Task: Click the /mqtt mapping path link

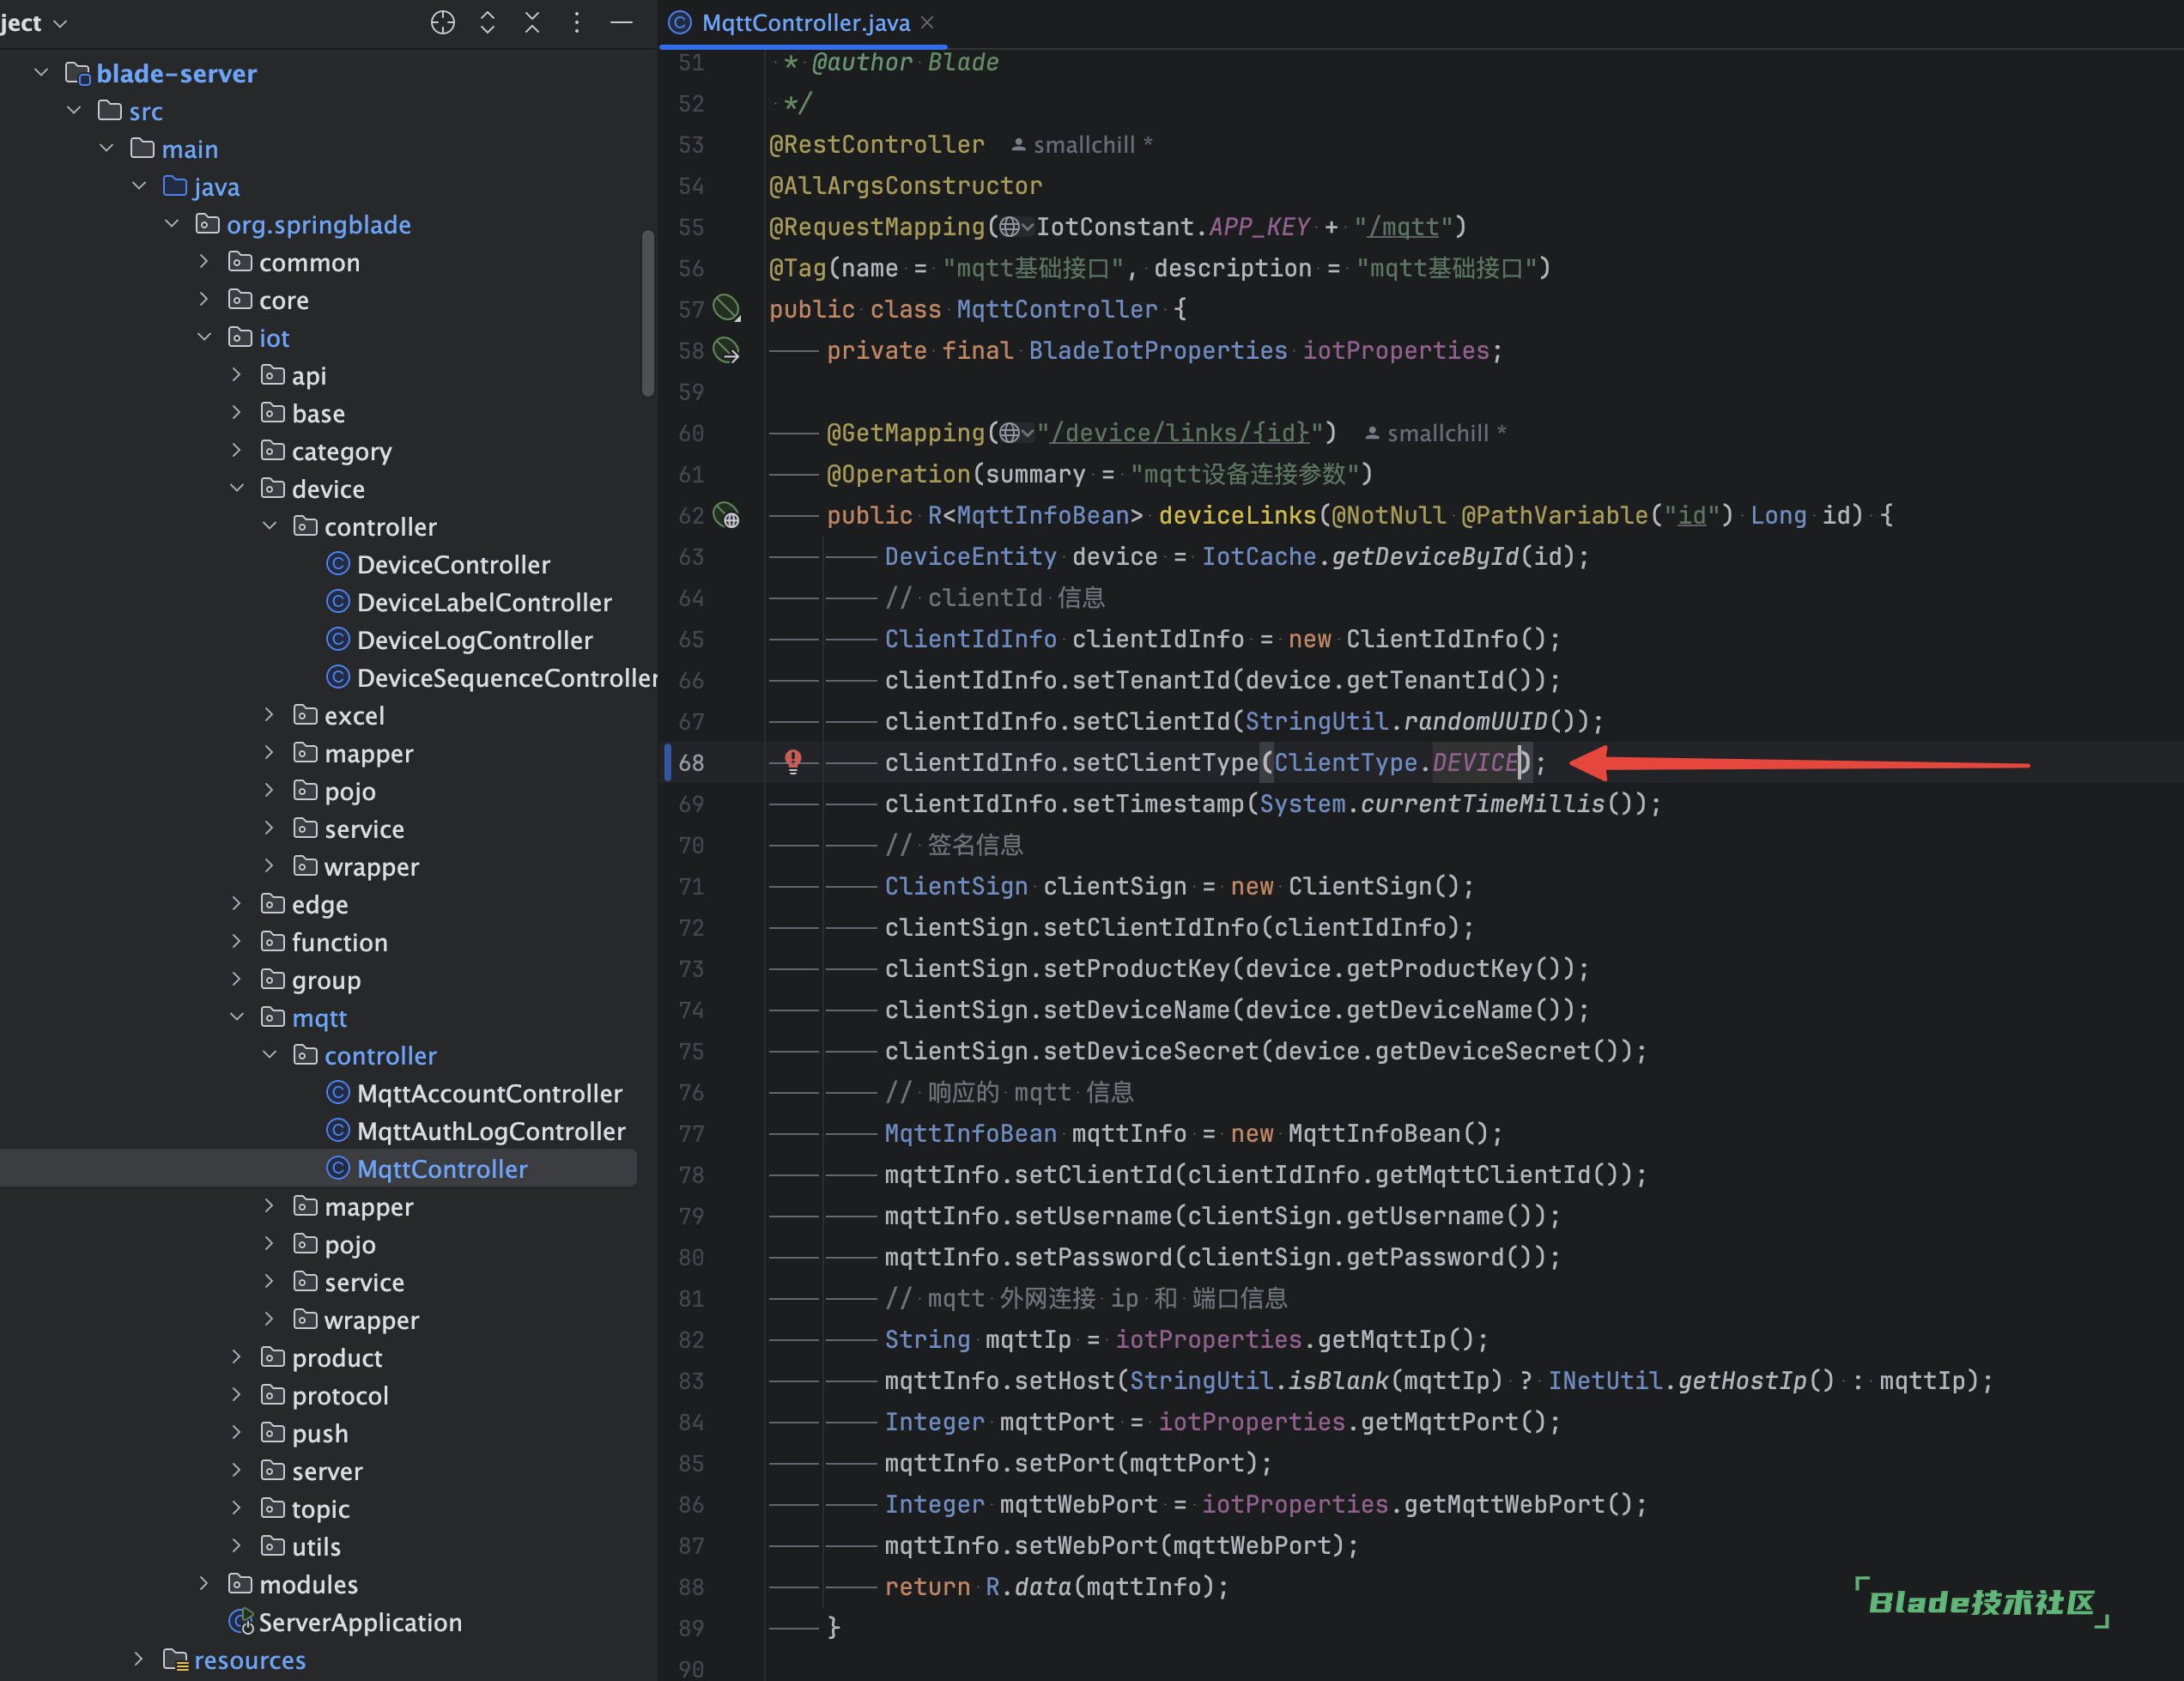Action: click(1403, 227)
